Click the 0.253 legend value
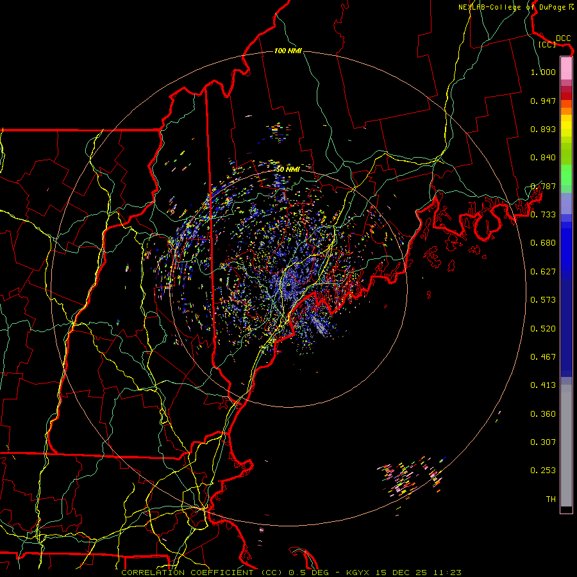577x577 pixels. pyautogui.click(x=543, y=471)
